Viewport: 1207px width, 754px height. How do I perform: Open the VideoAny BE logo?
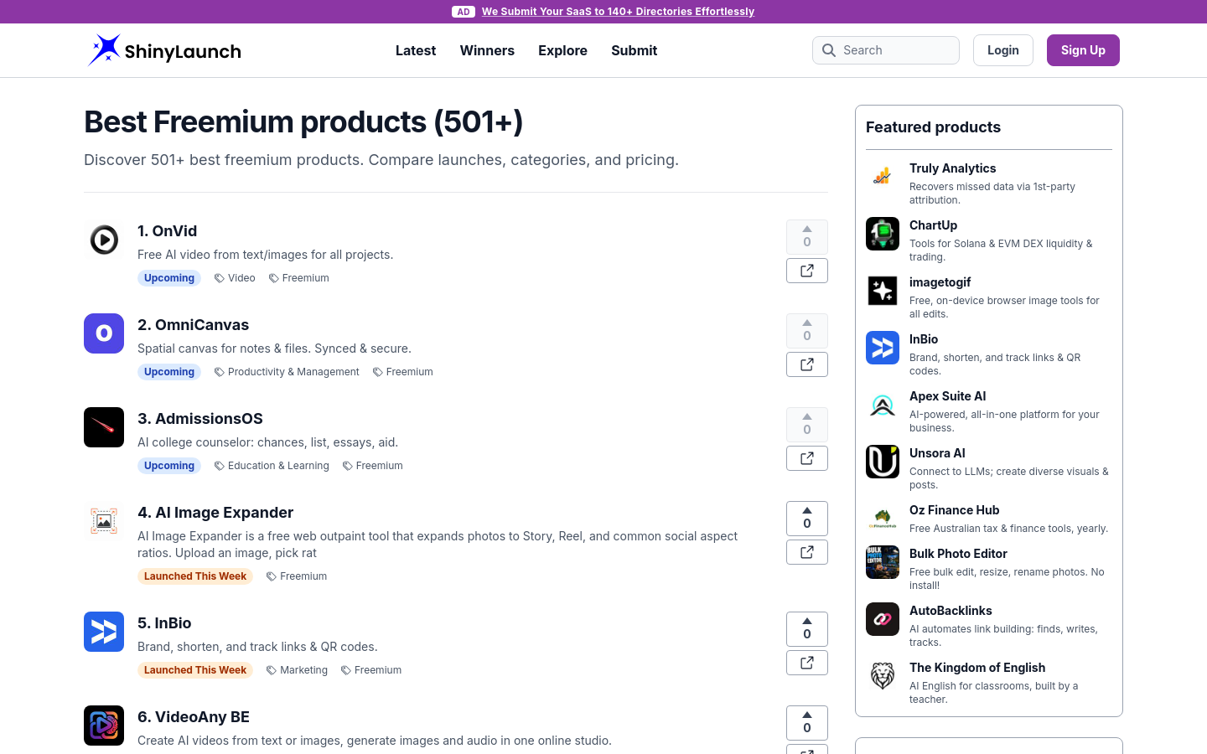pos(104,726)
